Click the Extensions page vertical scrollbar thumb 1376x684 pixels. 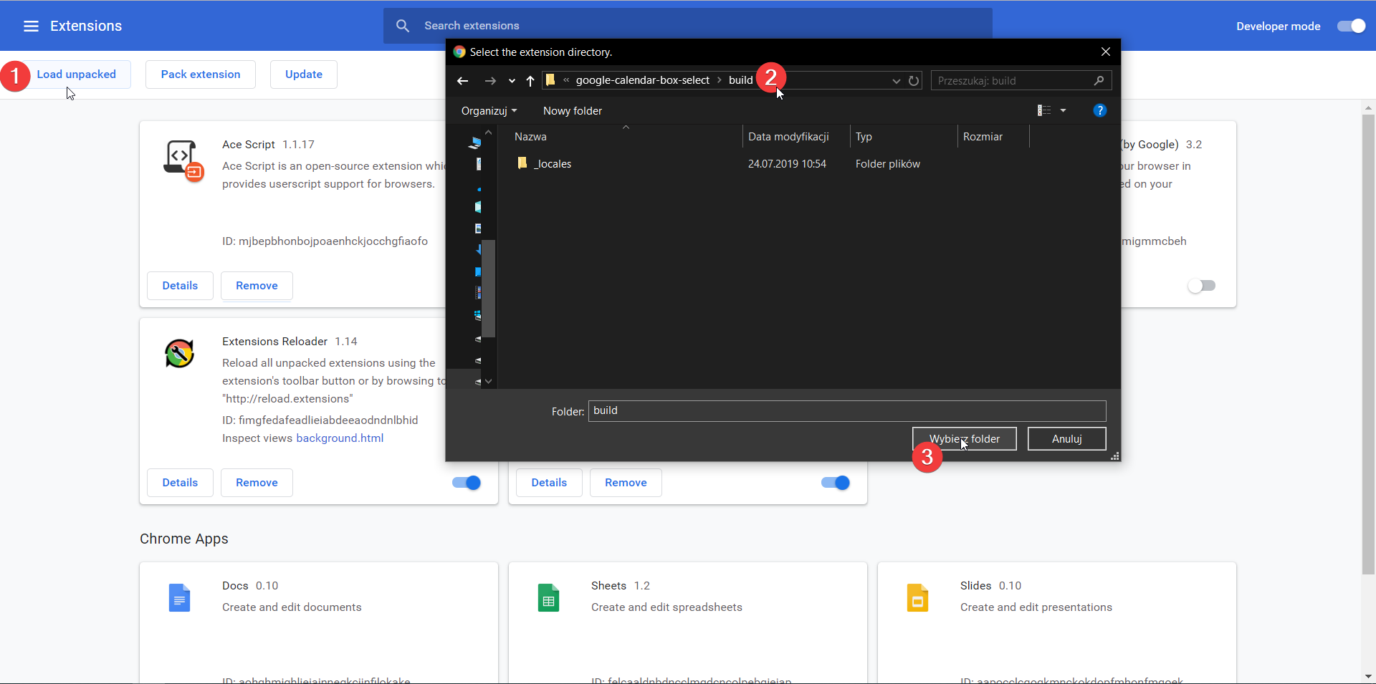1369,344
